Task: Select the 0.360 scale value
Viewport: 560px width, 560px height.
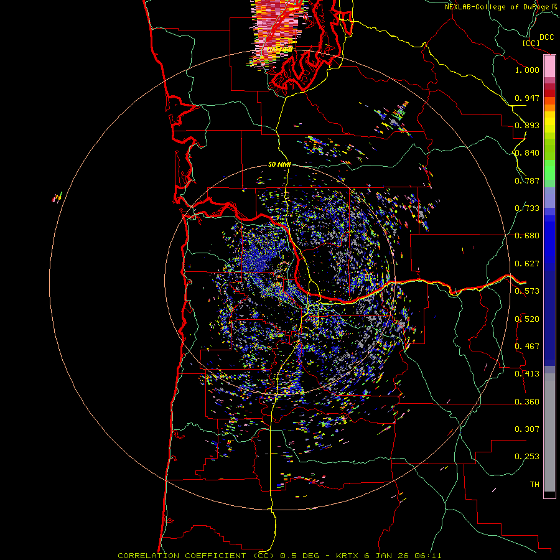Action: tap(527, 402)
